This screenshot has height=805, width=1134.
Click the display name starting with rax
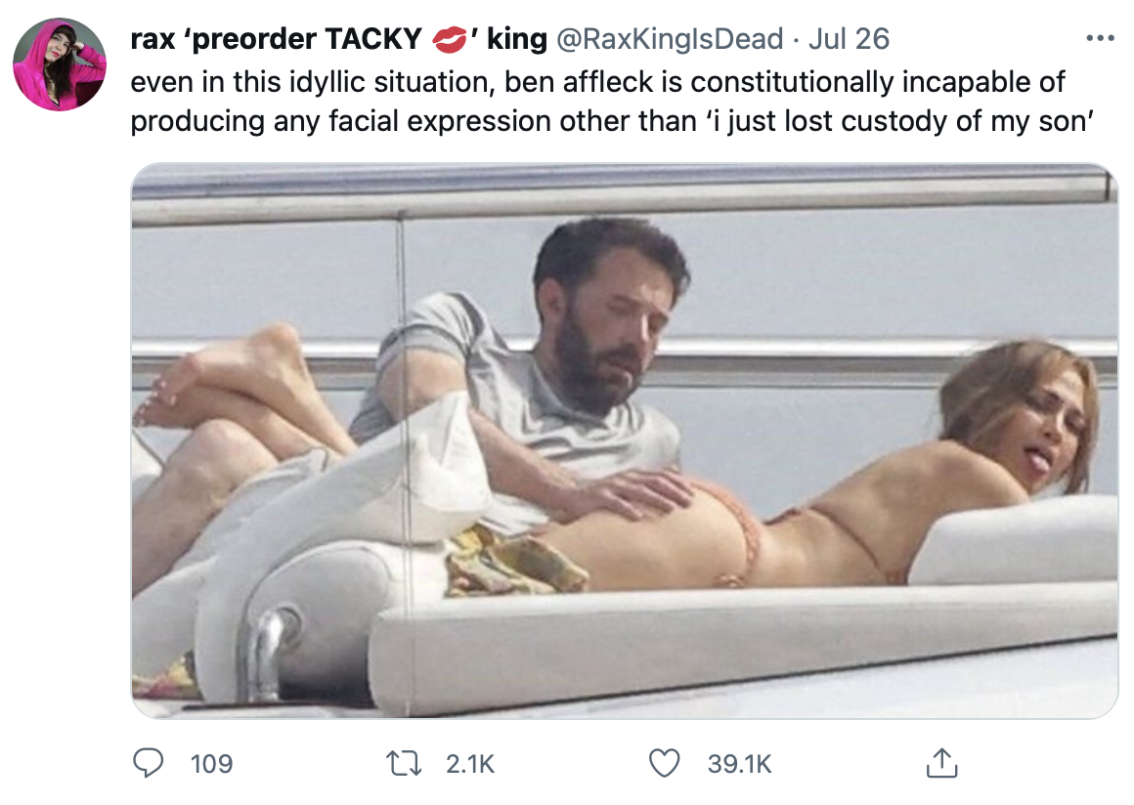click(339, 39)
